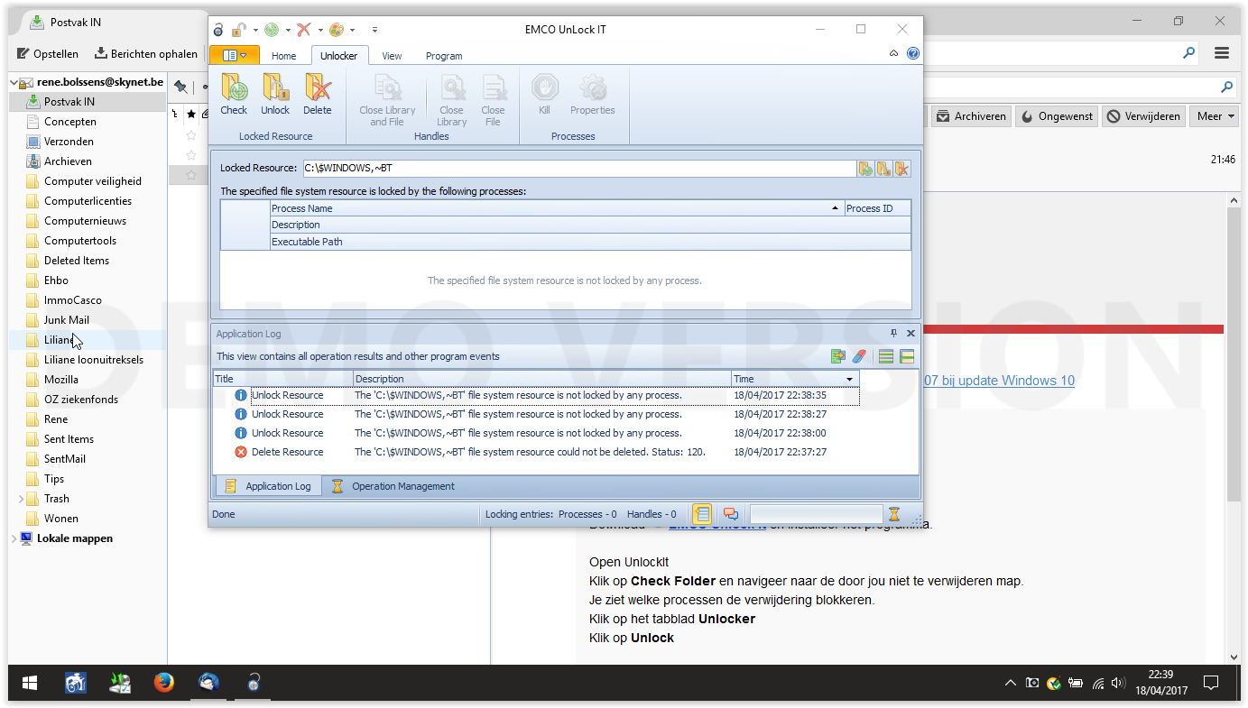1248x708 pixels.
Task: Expand the Trash folder in the mail tree
Action: click(21, 499)
